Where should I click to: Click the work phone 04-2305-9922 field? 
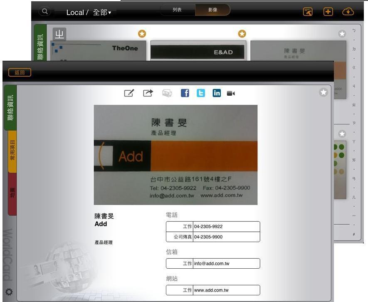(x=226, y=227)
